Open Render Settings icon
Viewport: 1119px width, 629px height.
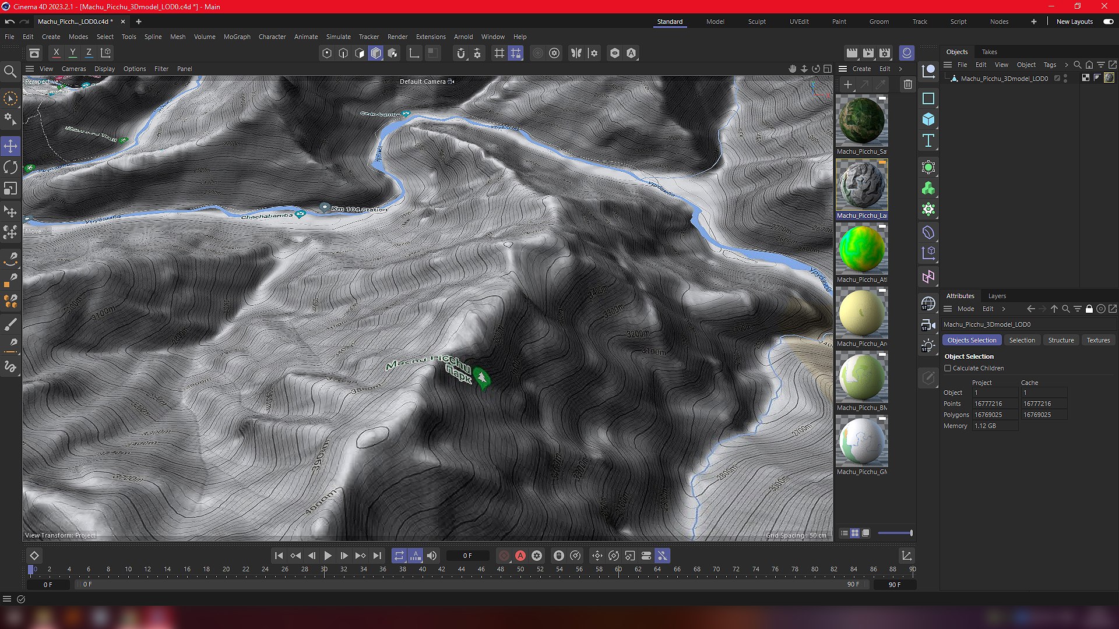coord(885,53)
